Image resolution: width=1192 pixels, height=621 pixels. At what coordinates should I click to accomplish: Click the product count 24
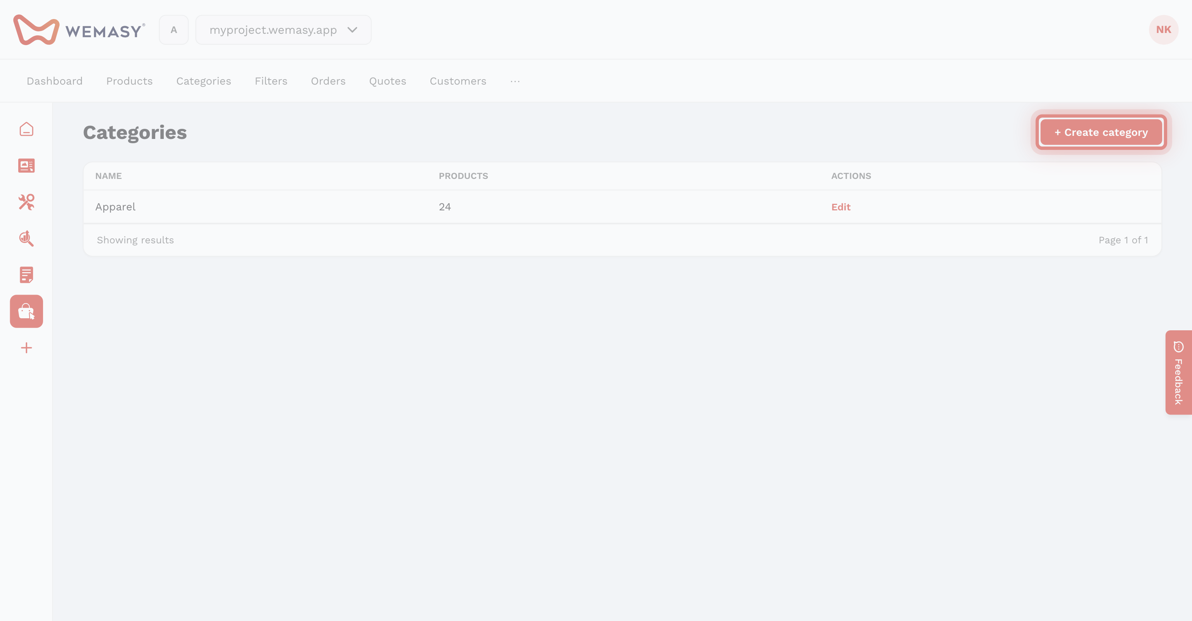click(445, 207)
